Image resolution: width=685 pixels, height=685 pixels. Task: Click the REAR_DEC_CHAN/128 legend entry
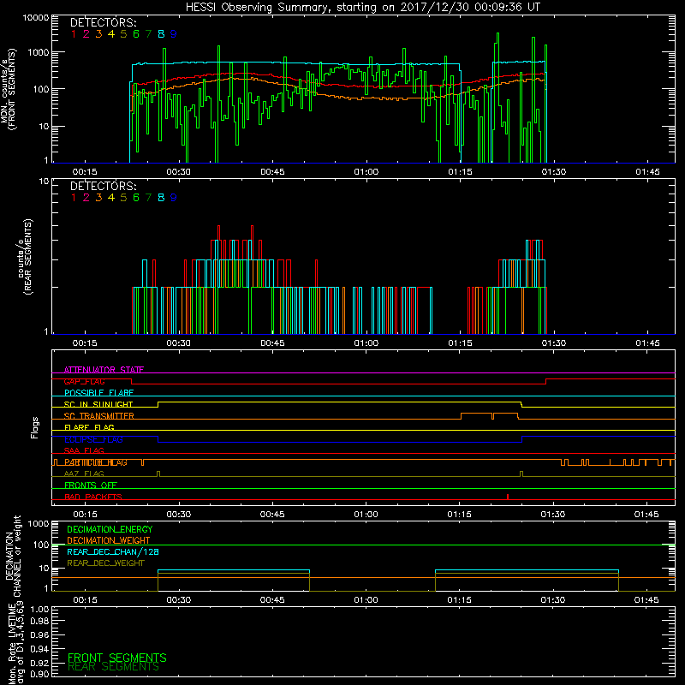click(x=113, y=552)
